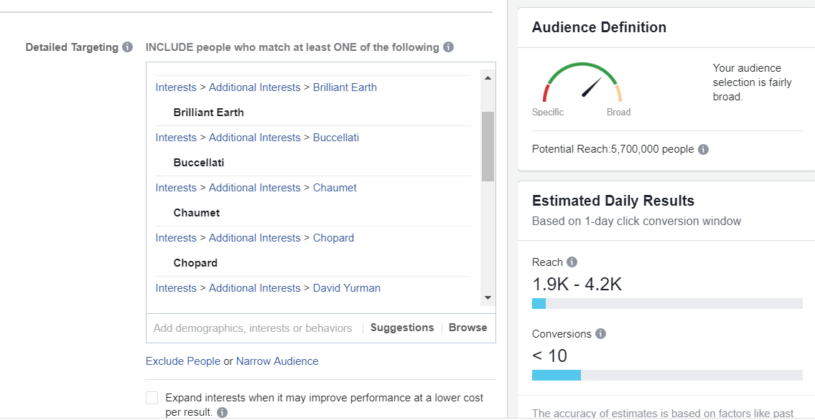Select the bold Buccellati interest entry
815x420 pixels.
(199, 163)
